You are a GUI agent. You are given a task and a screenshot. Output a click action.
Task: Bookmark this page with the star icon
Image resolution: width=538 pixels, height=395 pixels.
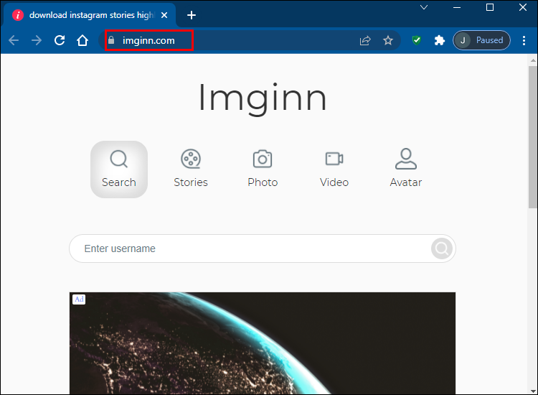388,40
